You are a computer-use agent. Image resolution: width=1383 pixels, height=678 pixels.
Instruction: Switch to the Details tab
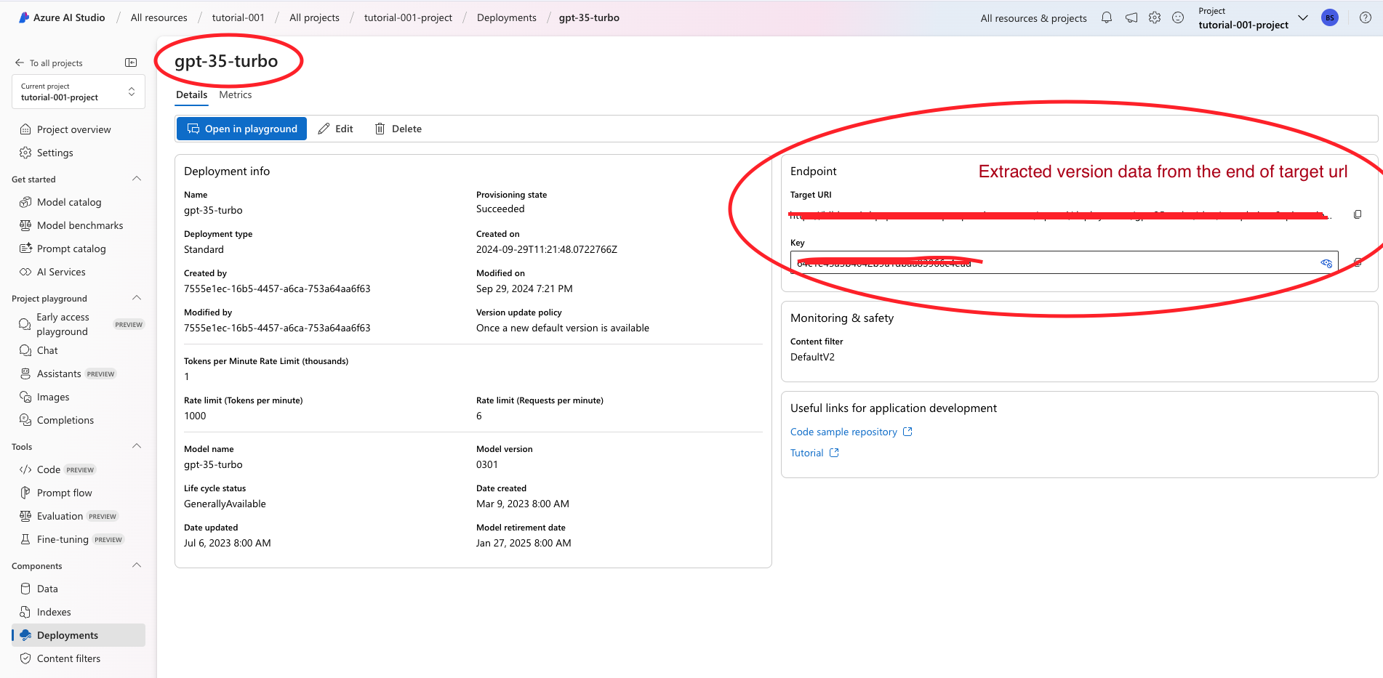pyautogui.click(x=191, y=94)
